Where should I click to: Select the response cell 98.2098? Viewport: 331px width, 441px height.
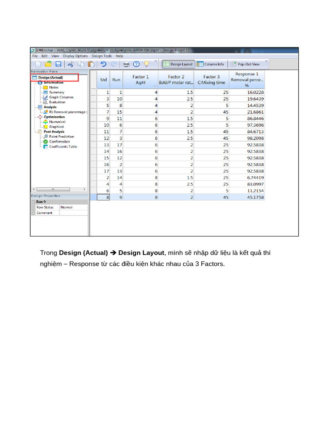(247, 138)
